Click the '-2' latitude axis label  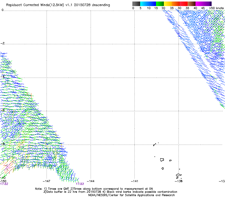coord(2,43)
